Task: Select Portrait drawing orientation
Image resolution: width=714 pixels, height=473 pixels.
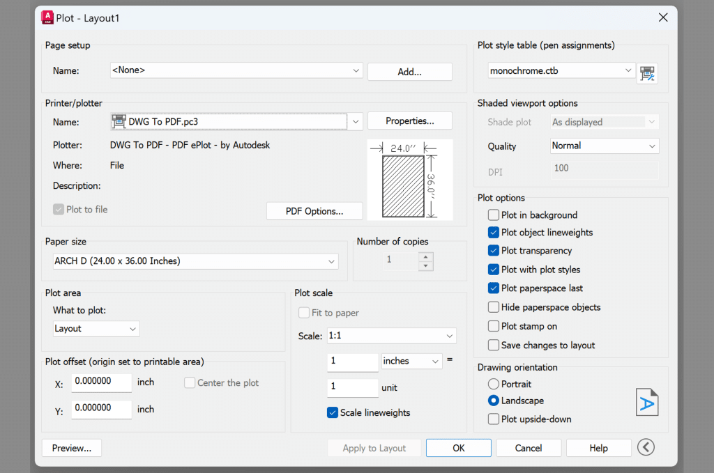Action: click(x=493, y=384)
